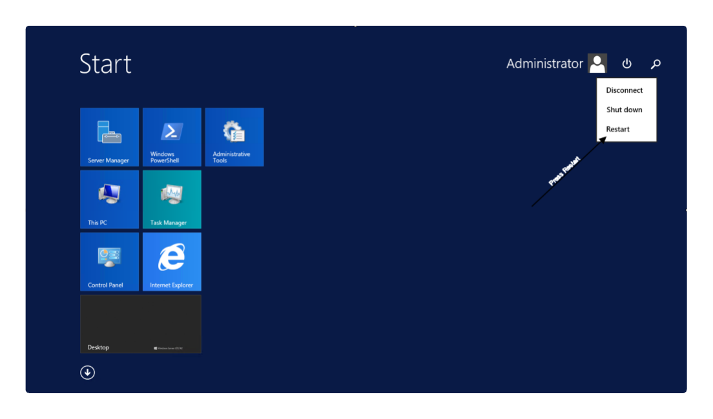Open the Desktop tile
The height and width of the screenshot is (419, 713).
point(141,324)
